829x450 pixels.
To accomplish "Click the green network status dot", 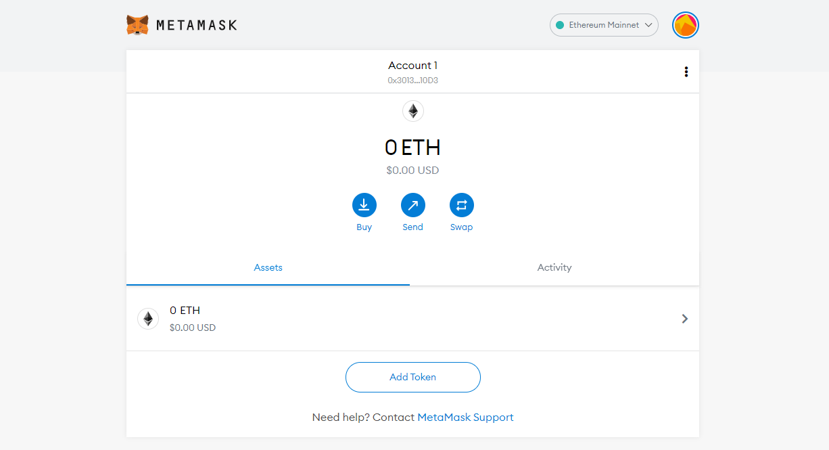I will [560, 25].
